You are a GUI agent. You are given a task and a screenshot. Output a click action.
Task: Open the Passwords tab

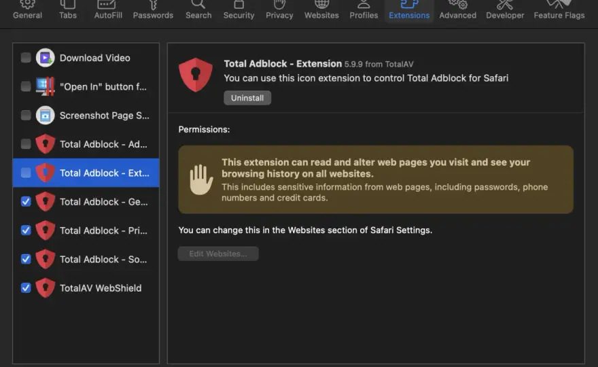pyautogui.click(x=153, y=11)
